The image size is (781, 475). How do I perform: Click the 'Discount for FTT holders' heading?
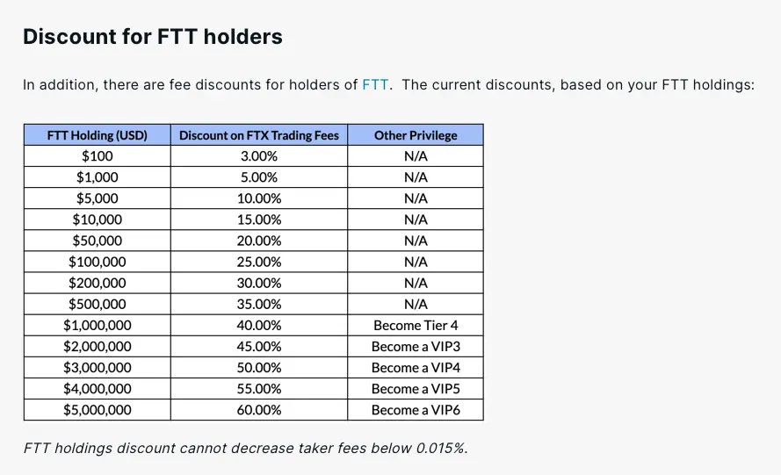(x=153, y=37)
